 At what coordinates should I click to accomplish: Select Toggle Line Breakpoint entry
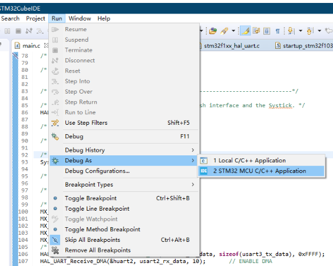[x=124, y=209]
